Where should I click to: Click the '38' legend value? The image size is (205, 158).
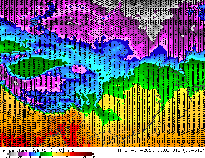pos(84,157)
